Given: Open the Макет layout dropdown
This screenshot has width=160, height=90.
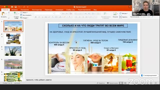Looking at the screenshot, I should pos(24,12).
